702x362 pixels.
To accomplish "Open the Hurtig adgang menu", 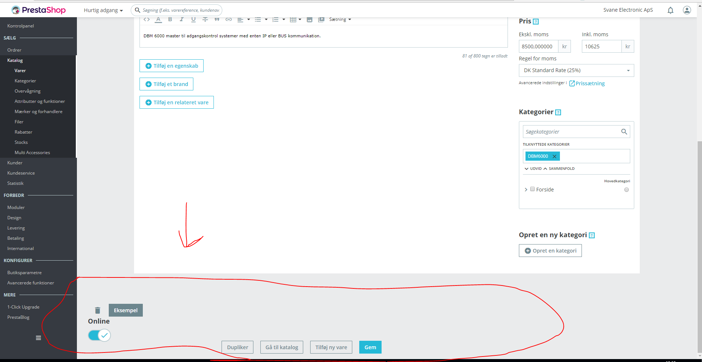I will [x=103, y=10].
